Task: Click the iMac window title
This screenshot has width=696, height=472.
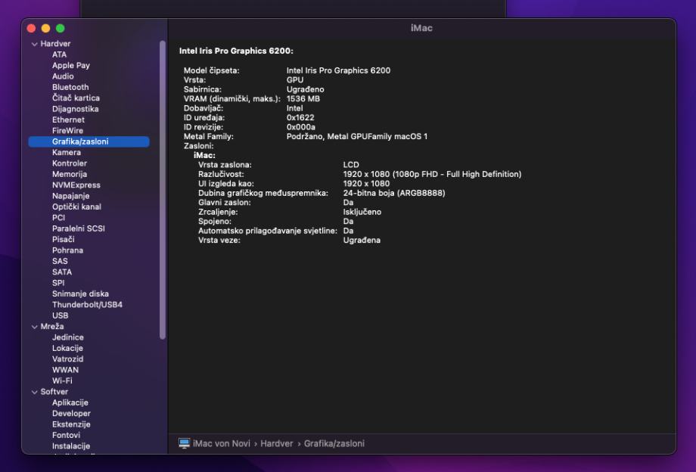Action: [x=421, y=28]
